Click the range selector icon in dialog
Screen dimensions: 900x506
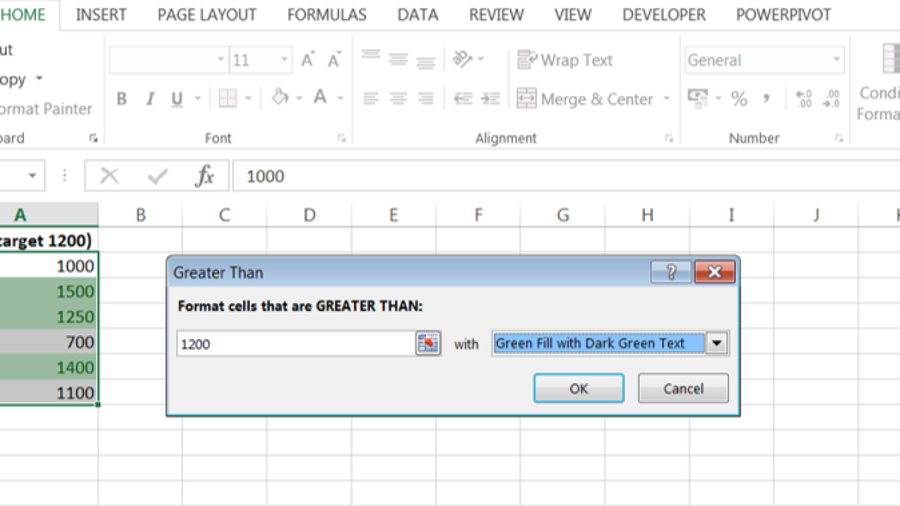(427, 343)
